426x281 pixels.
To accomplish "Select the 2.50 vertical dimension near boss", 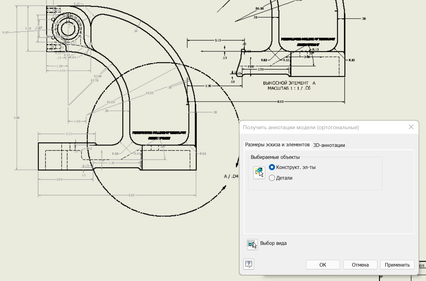I will pyautogui.click(x=28, y=28).
